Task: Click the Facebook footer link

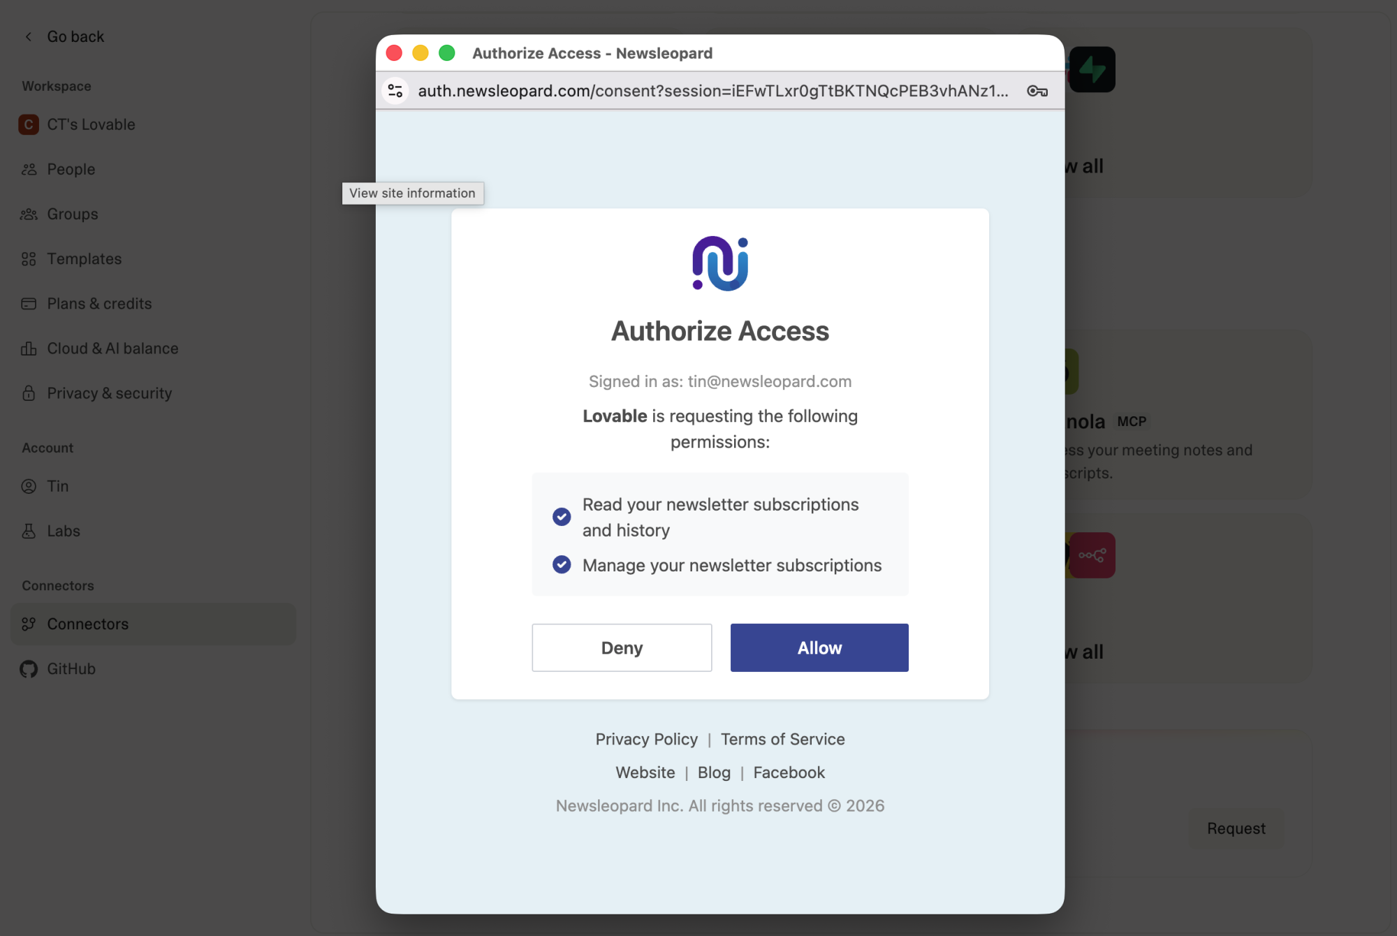Action: [789, 773]
